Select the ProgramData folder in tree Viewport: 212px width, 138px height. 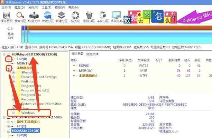tap(31, 95)
